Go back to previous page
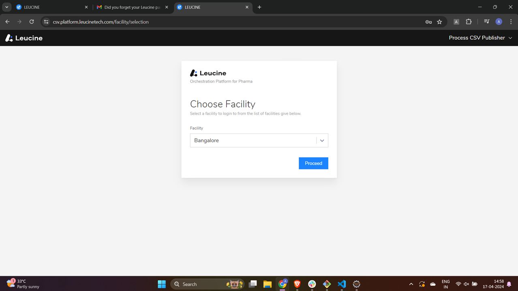Screen dimensions: 518x291 coord(7,22)
